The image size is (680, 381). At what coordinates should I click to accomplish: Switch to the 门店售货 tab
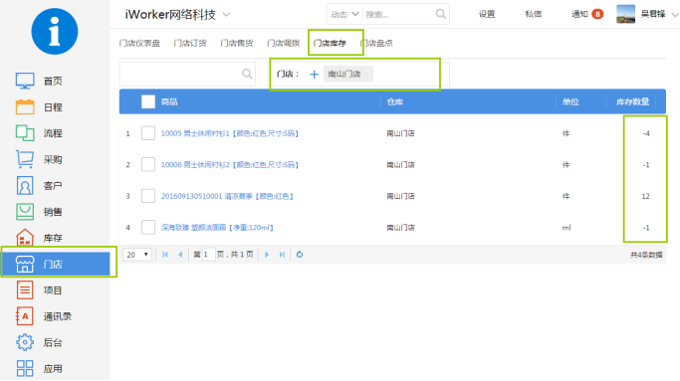point(236,43)
